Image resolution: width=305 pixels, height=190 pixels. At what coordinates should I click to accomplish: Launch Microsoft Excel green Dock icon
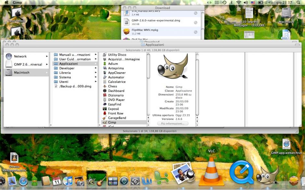pos(161,178)
